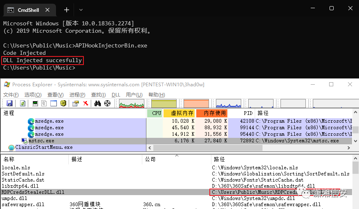Select safewrapper.dll in the DLL list
The width and height of the screenshot is (359, 209).
click(176, 205)
